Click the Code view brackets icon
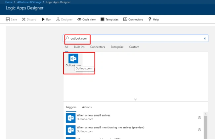The height and width of the screenshot is (139, 215). click(x=79, y=19)
